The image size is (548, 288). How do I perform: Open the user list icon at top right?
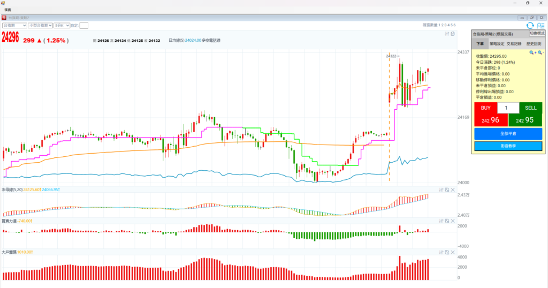540,25
